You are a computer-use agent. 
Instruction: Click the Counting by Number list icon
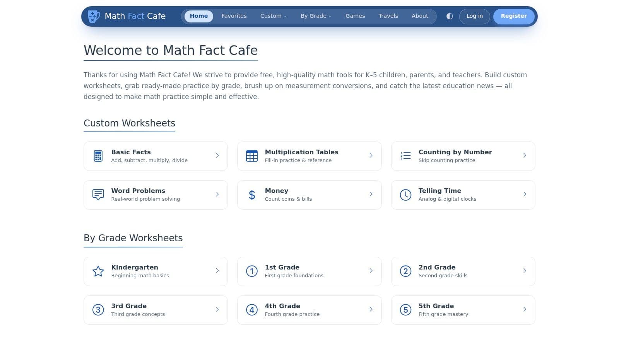tap(405, 156)
